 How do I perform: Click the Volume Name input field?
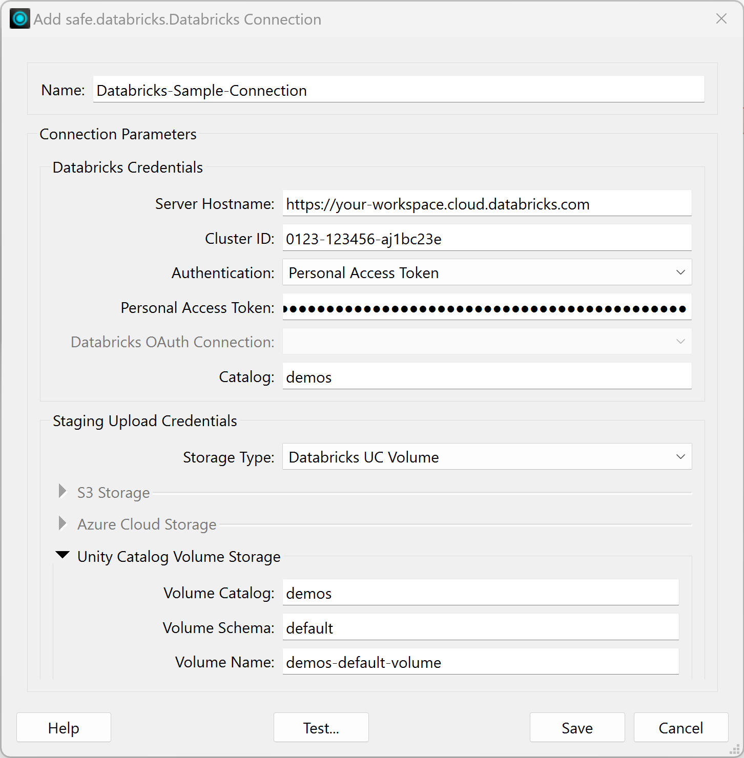click(x=481, y=662)
